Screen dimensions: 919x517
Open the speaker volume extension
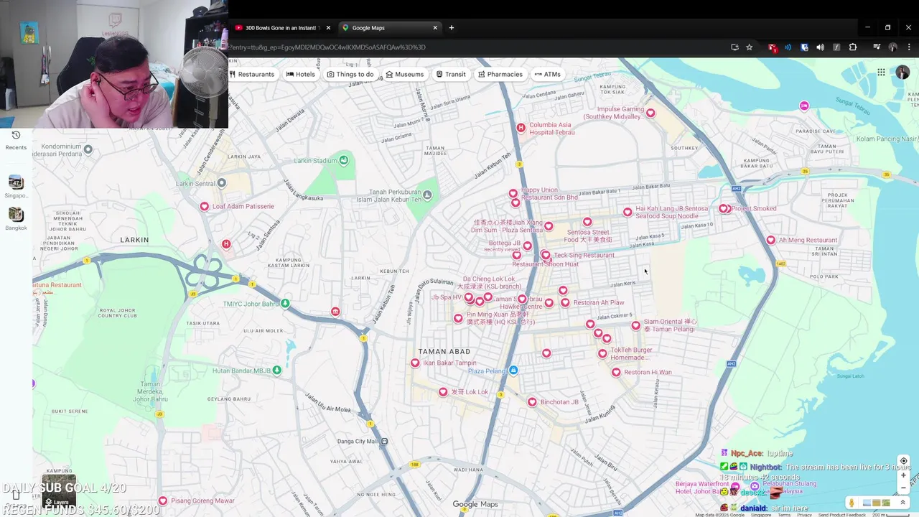click(820, 47)
